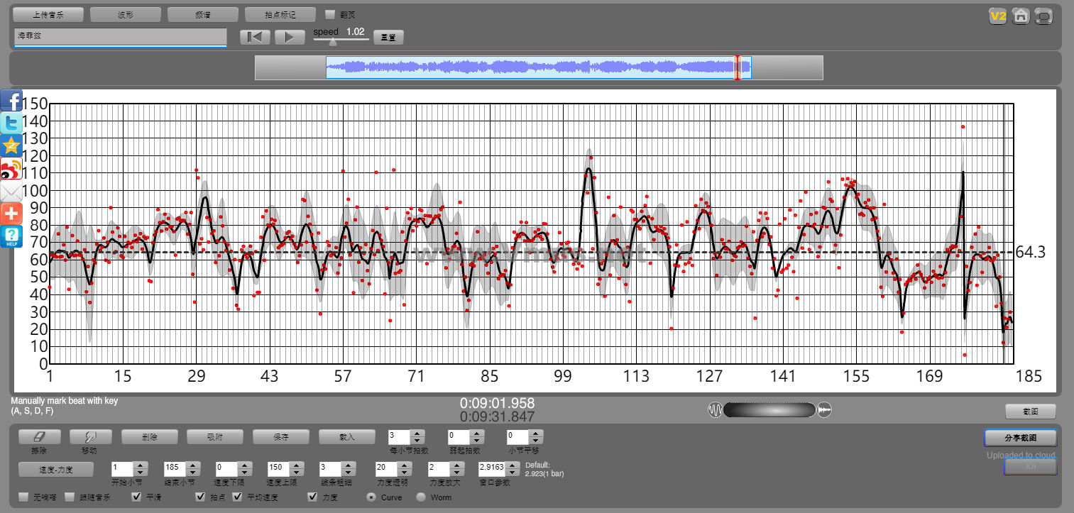The height and width of the screenshot is (513, 1074).
Task: Increase the 速度上限 tempo upper limit
Action: click(297, 465)
